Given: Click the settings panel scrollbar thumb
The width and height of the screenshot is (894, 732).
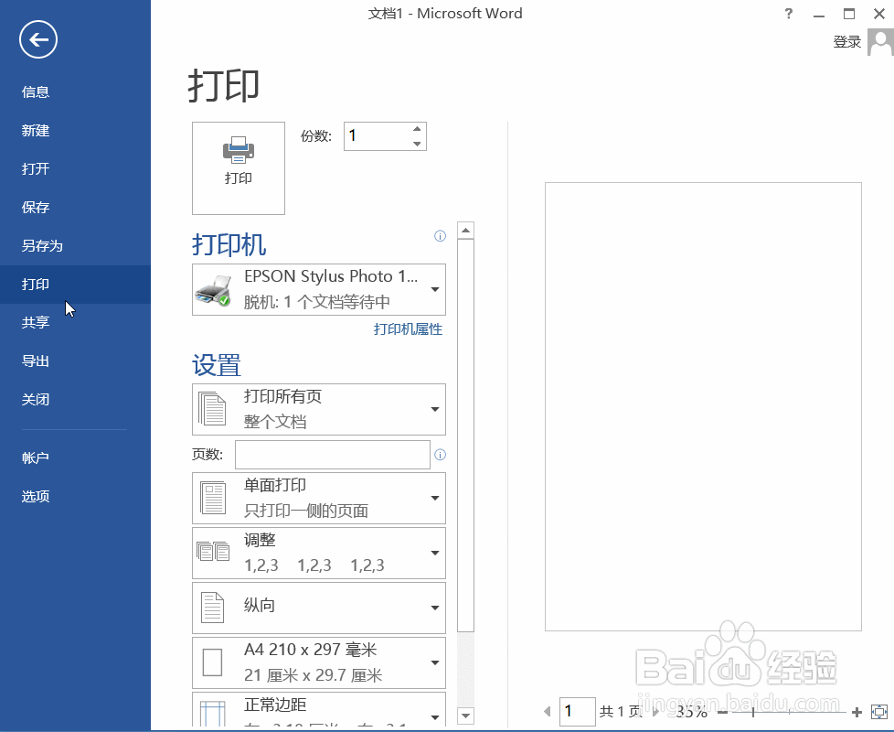Looking at the screenshot, I should [x=466, y=436].
